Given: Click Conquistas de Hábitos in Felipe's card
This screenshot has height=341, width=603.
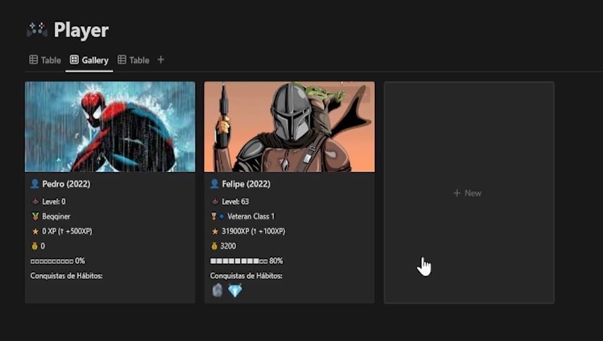Looking at the screenshot, I should (x=246, y=275).
